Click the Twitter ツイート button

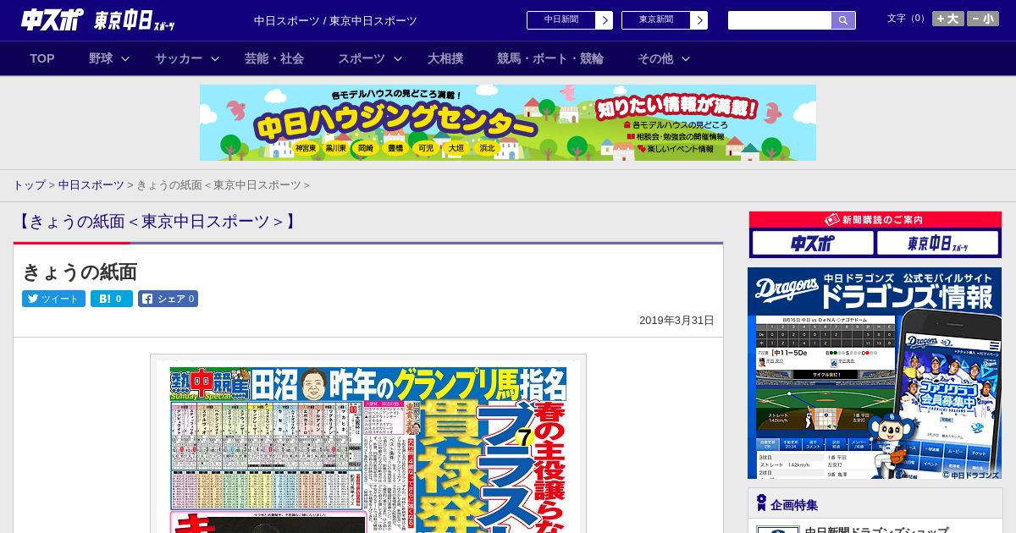pos(53,299)
